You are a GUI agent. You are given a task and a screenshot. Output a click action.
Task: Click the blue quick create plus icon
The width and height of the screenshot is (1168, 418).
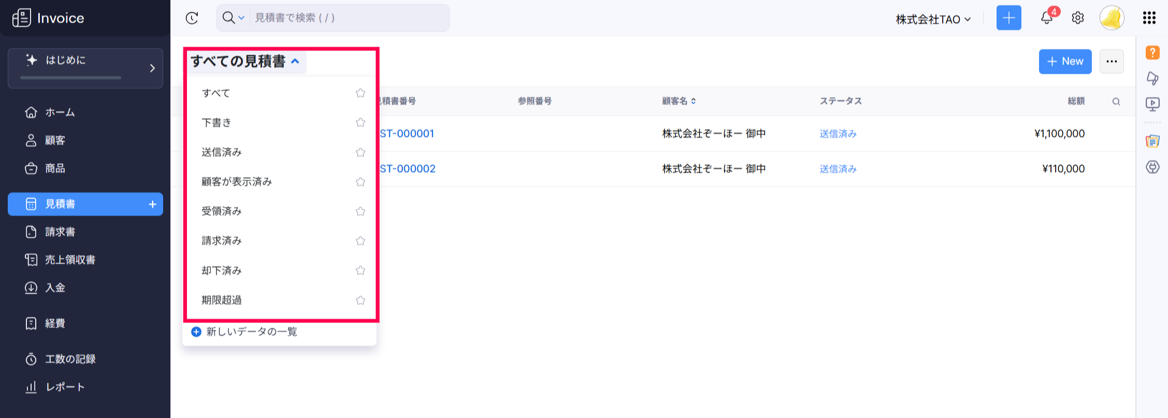pyautogui.click(x=1008, y=18)
